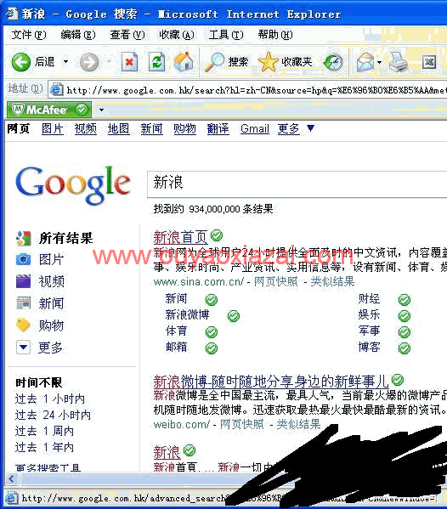The height and width of the screenshot is (509, 447).
Task: Click the edit document icon after printer
Action: [x=429, y=62]
